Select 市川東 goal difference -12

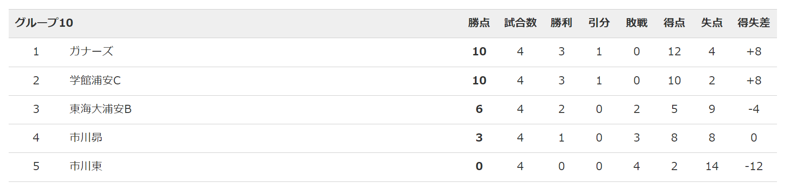pyautogui.click(x=754, y=166)
